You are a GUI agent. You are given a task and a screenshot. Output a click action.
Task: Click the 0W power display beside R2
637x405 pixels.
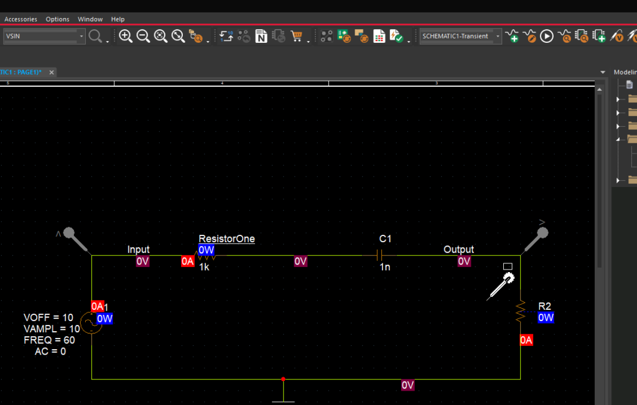[546, 317]
